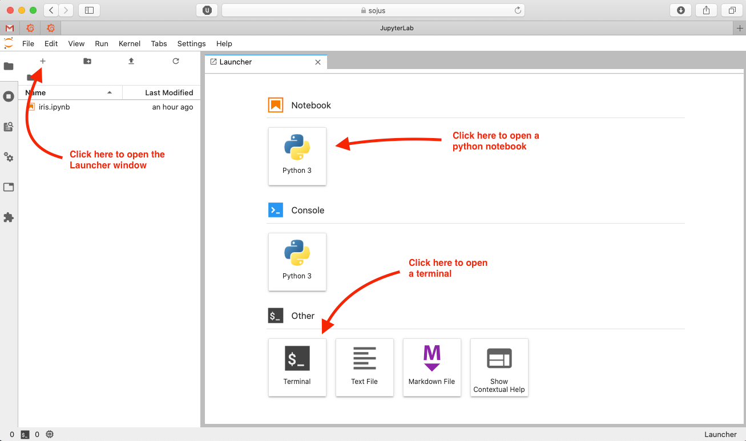Open the Kernel menu
Viewport: 746px width, 441px height.
click(x=130, y=43)
